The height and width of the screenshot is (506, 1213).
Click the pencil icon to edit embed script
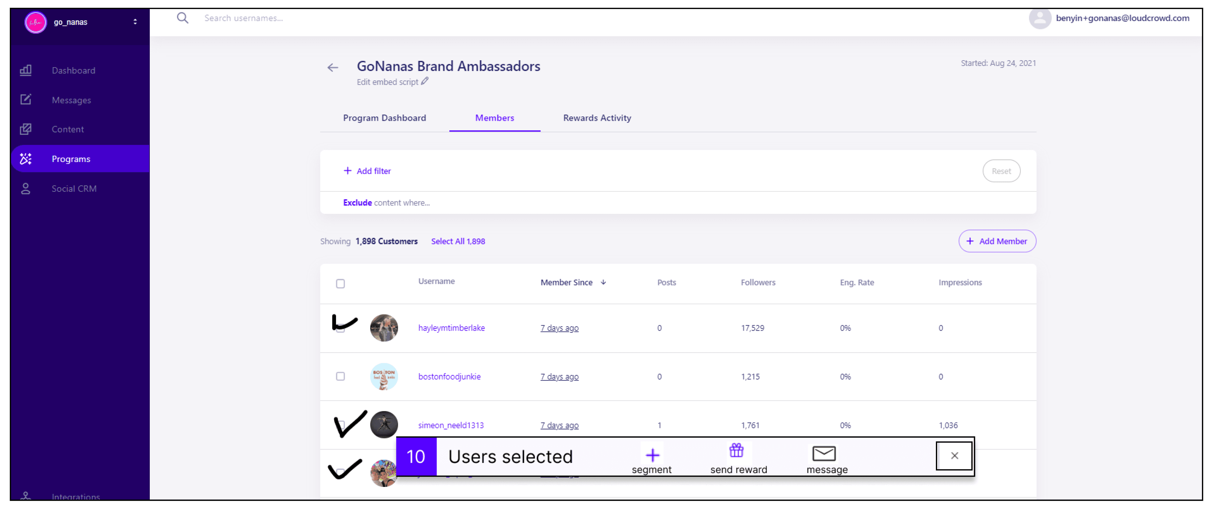(x=425, y=81)
